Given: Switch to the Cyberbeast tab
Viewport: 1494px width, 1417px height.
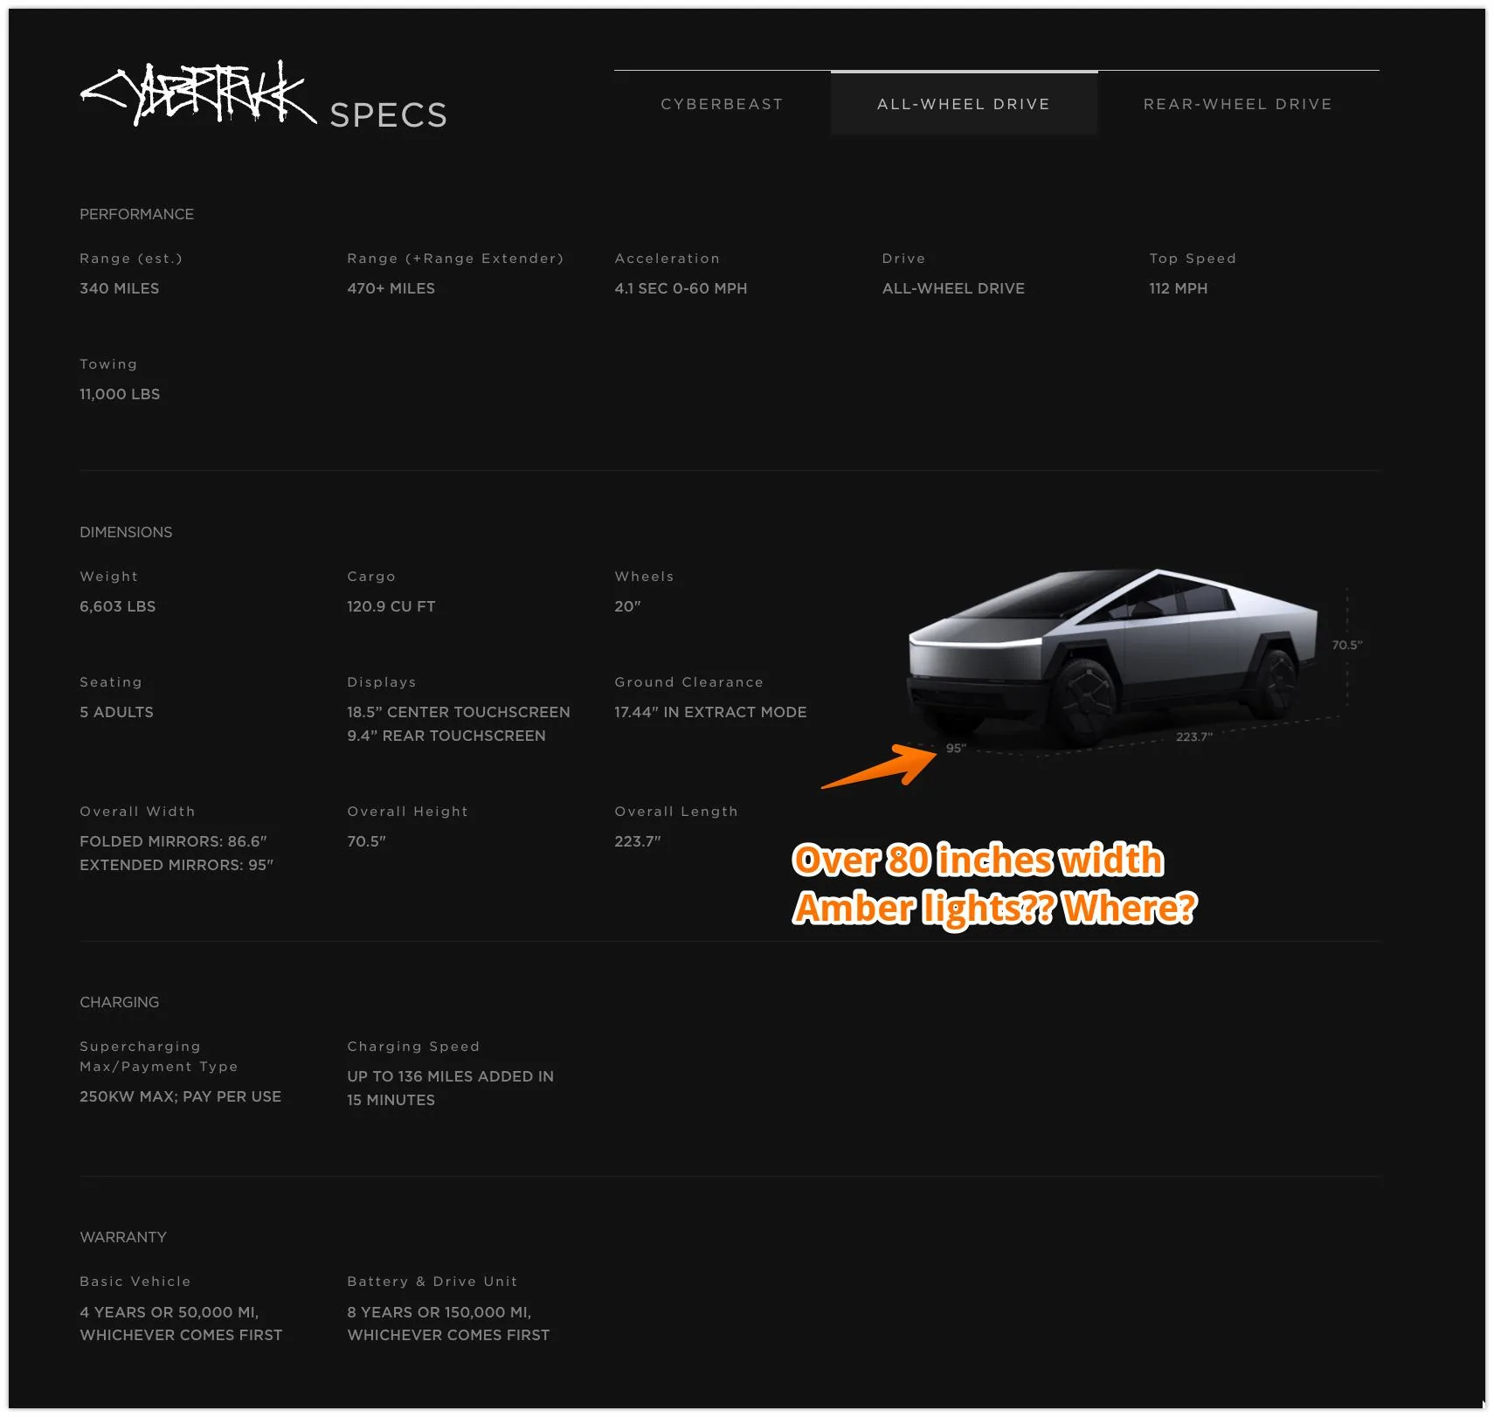Looking at the screenshot, I should (722, 104).
